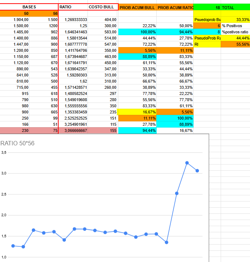This screenshot has height=262, width=250.
Task: Select the pink cell with value 230
Action: (x=14, y=130)
